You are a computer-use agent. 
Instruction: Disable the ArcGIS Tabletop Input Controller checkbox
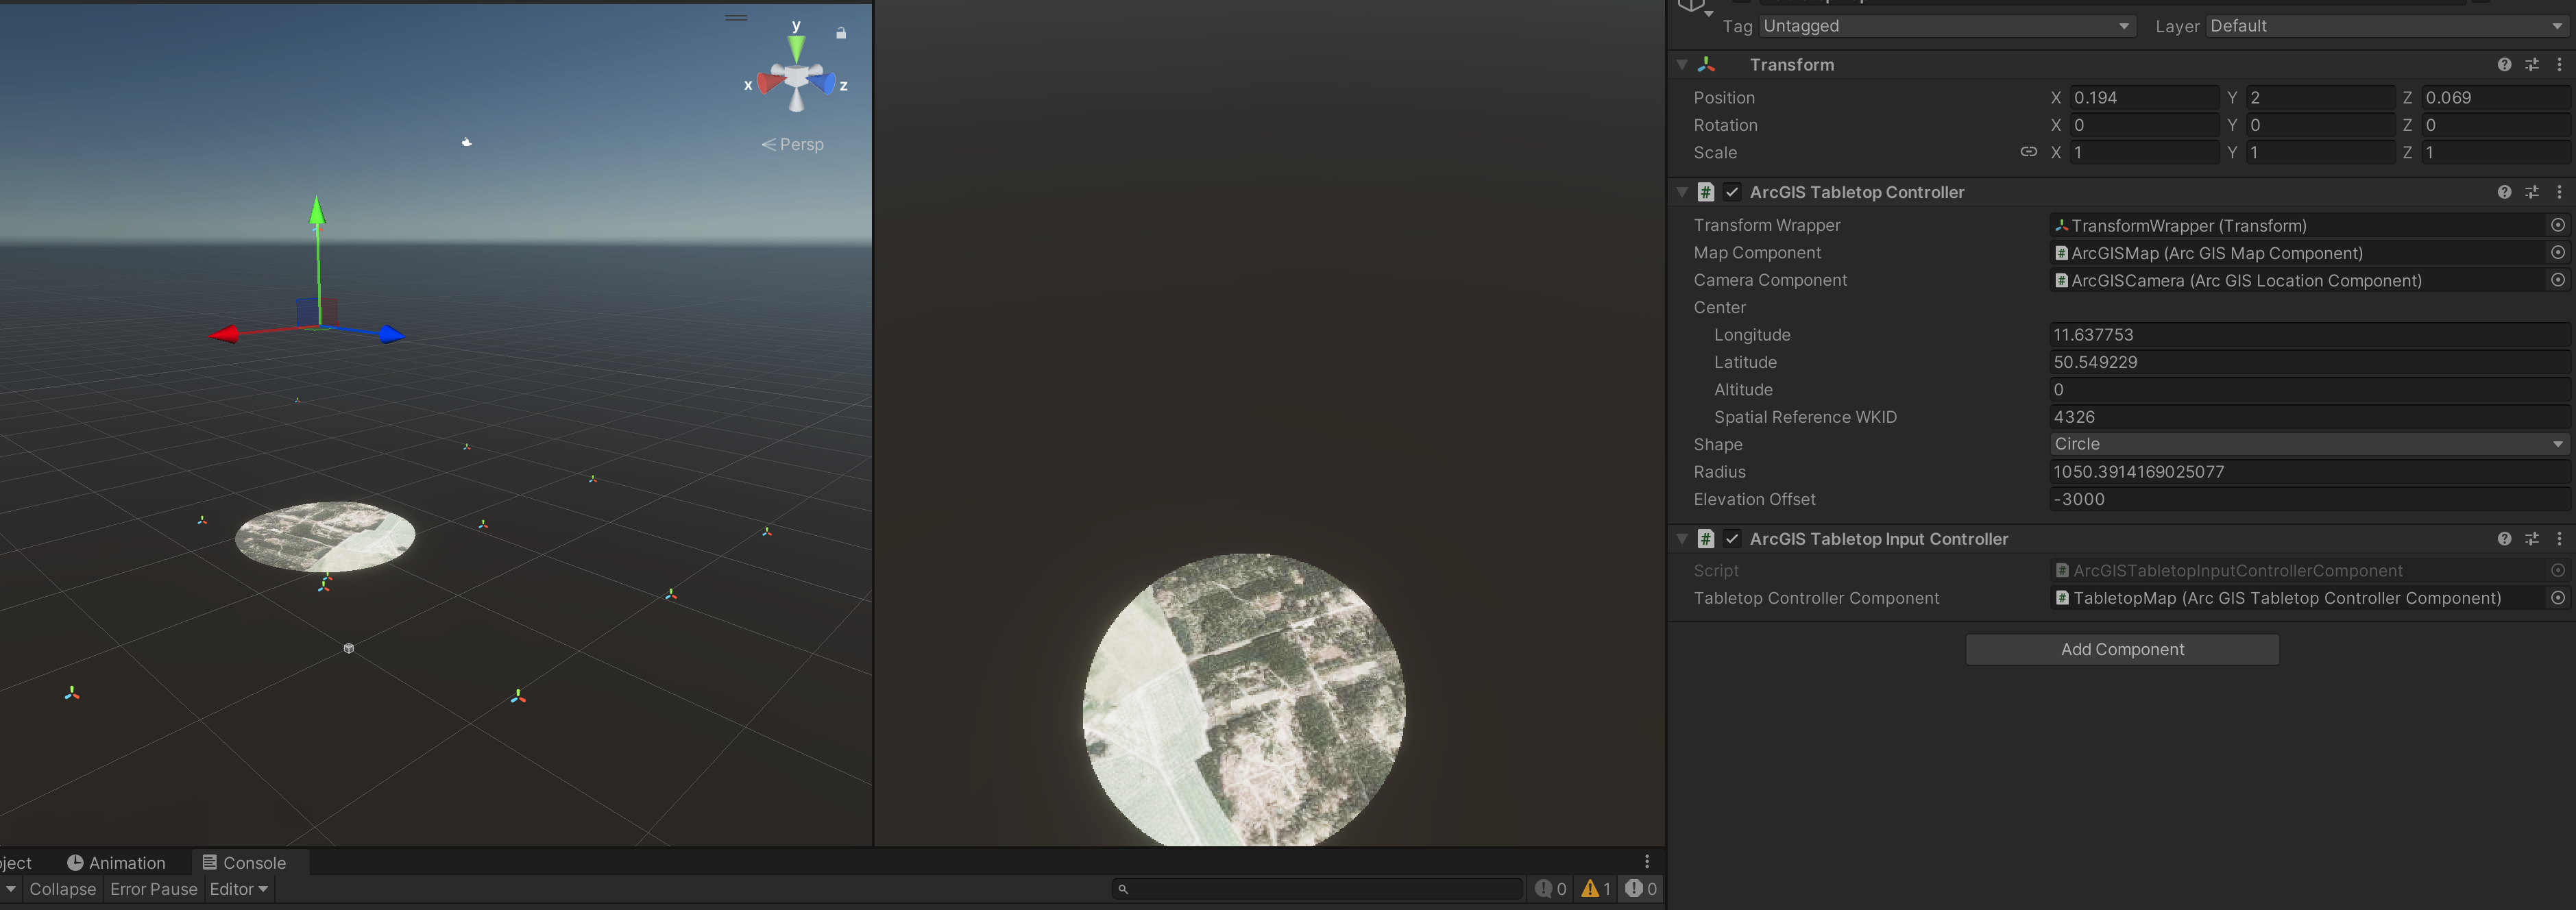(x=1732, y=539)
